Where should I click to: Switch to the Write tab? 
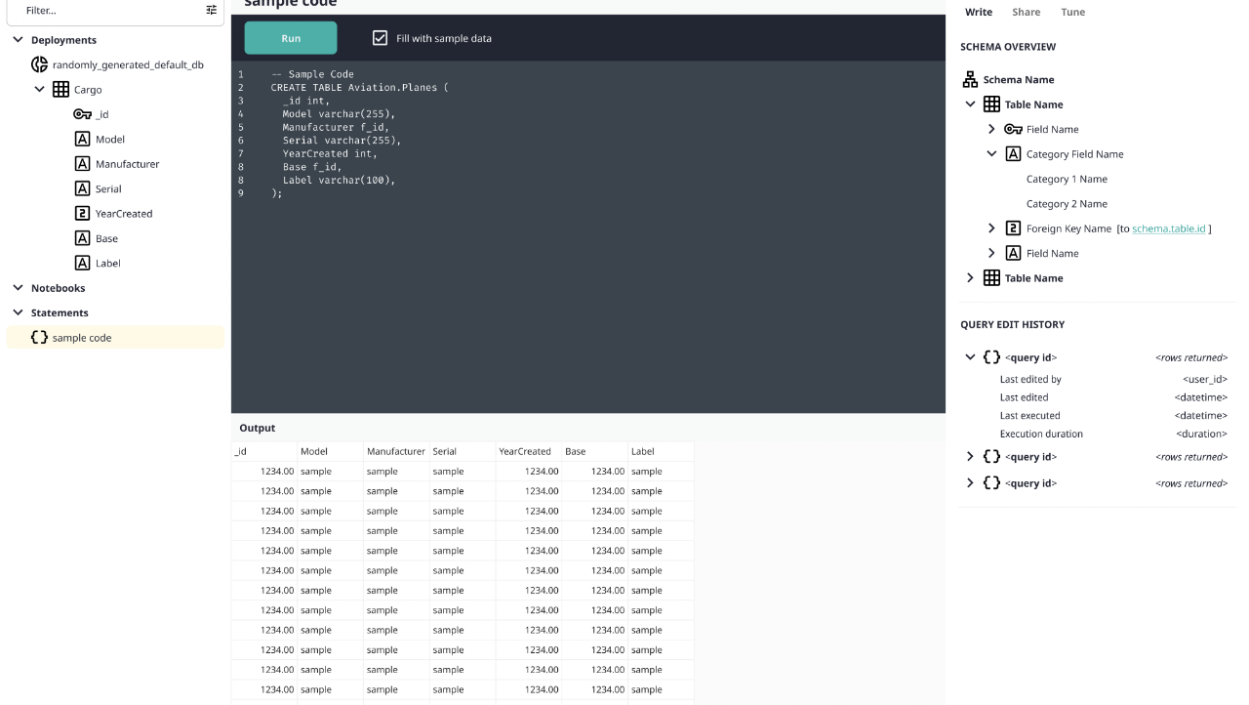click(x=979, y=12)
